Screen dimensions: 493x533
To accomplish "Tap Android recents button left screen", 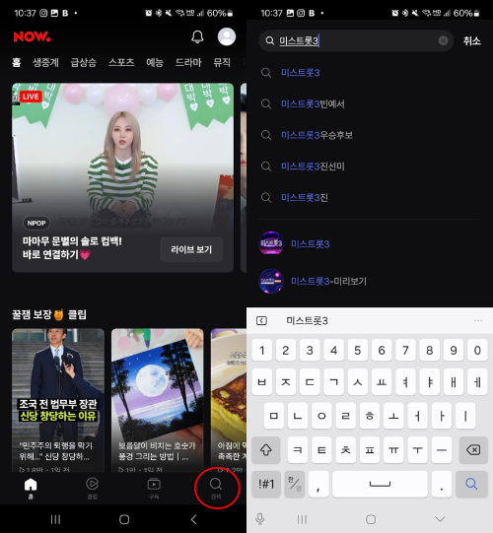I will click(55, 519).
